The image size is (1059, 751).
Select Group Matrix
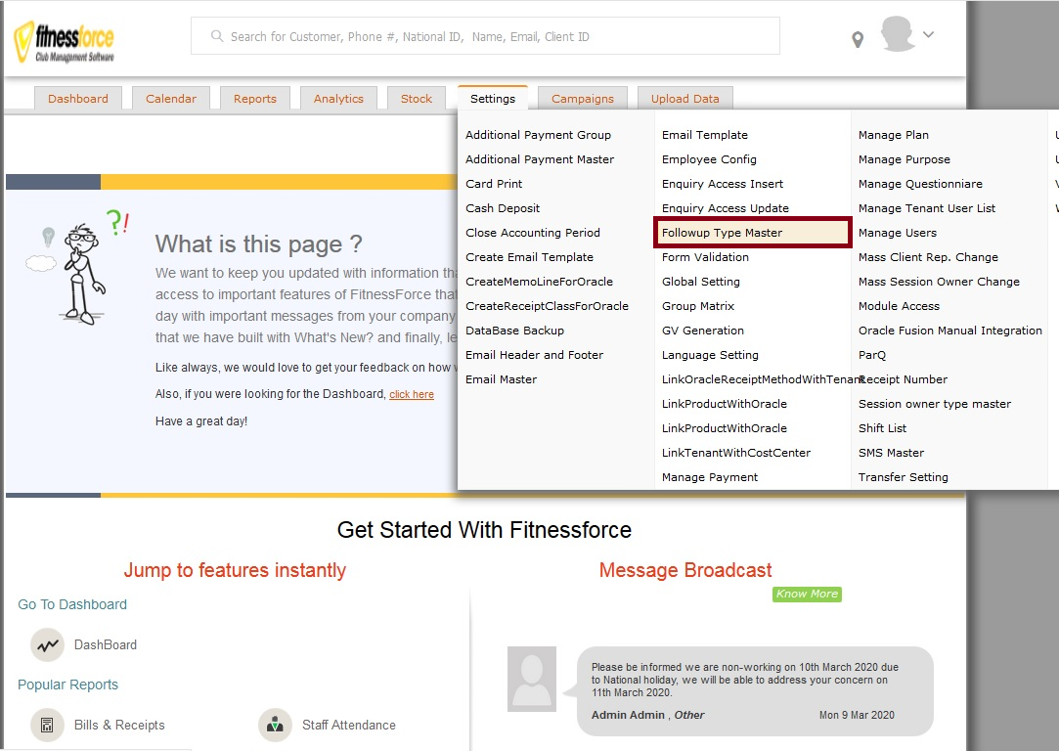tap(697, 306)
